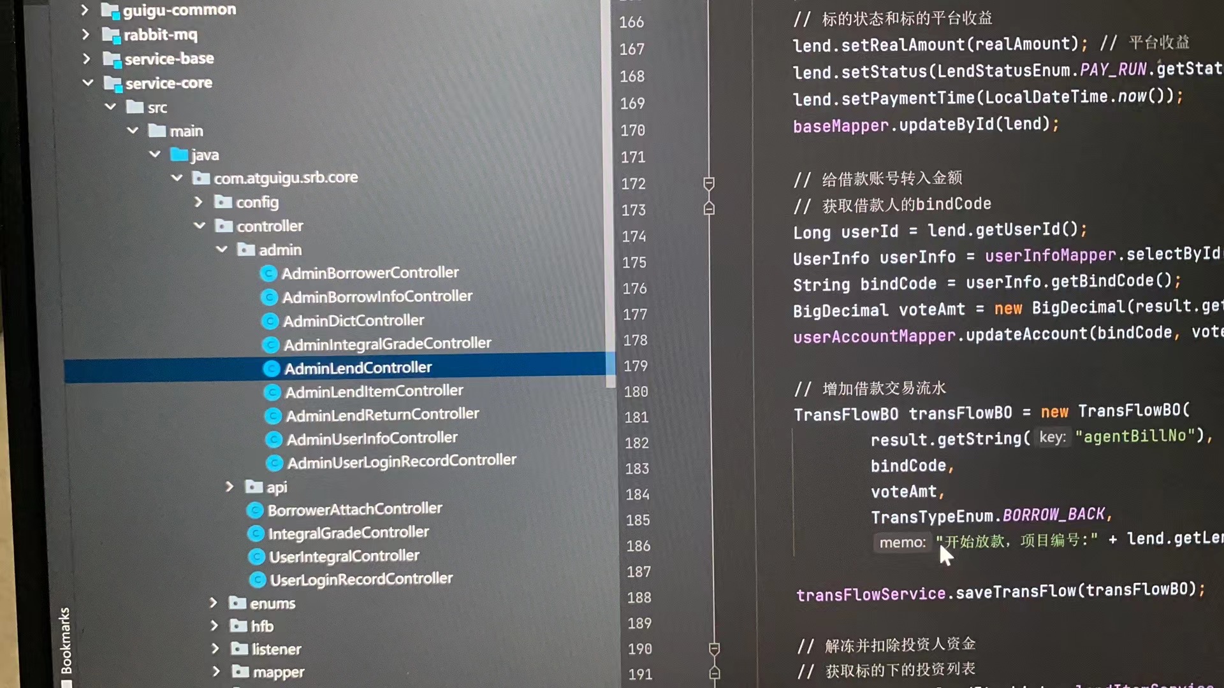Open AdminDictController in the tree
Image resolution: width=1224 pixels, height=688 pixels.
point(353,320)
